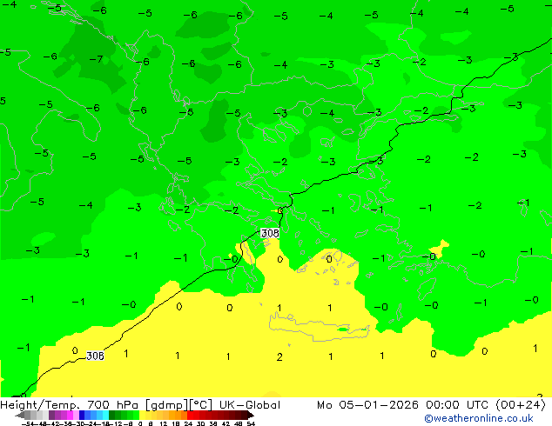Screen dimensions: 552x426
Task: Select the 'Height/Temp.' title text
Action: 40,405
